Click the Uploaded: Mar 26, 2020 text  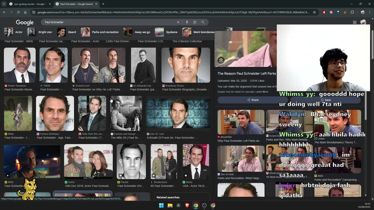coord(232,80)
